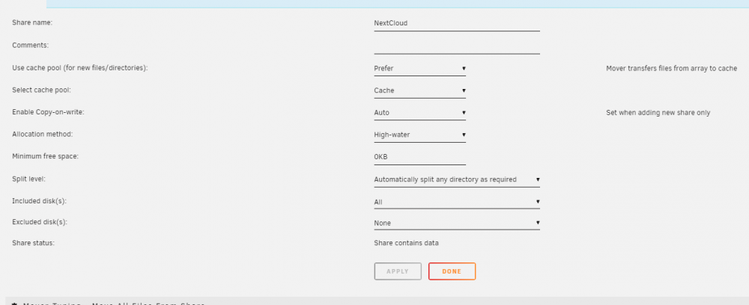Click the 'Share contains data' status text
This screenshot has height=305, width=749.
point(406,243)
